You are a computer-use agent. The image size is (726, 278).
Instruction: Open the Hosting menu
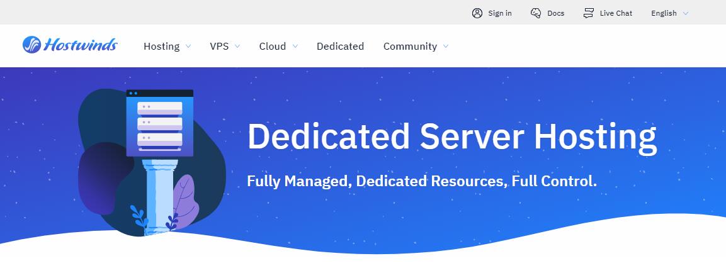click(x=162, y=47)
